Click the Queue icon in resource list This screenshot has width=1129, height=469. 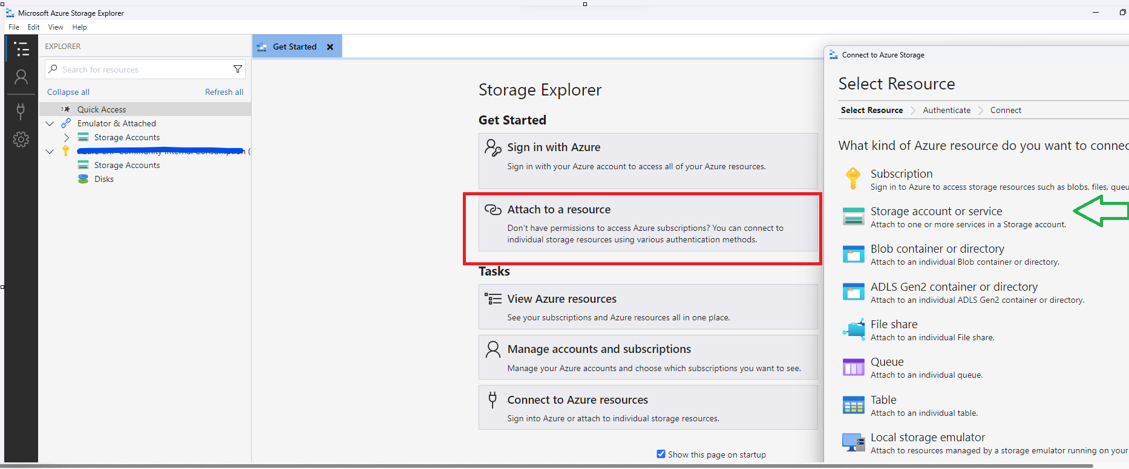tap(854, 367)
